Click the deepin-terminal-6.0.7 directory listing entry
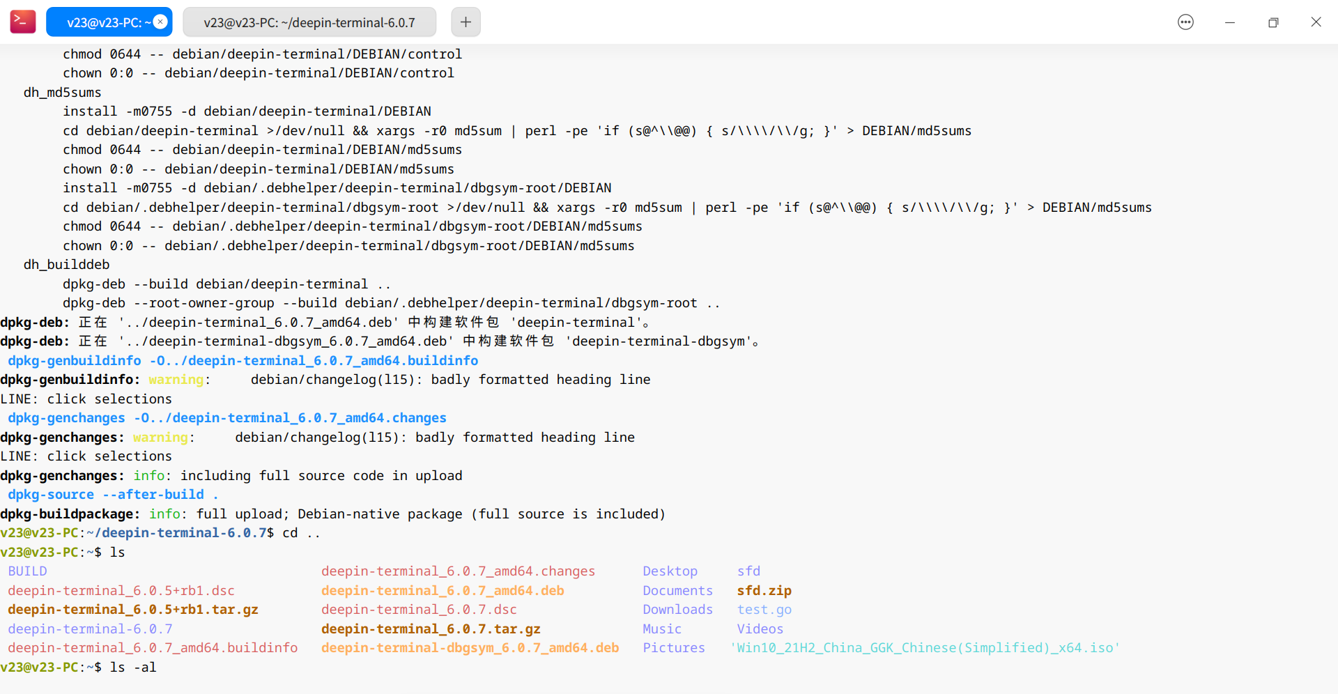The image size is (1338, 694). 90,629
